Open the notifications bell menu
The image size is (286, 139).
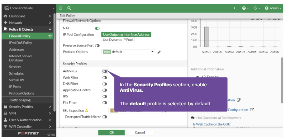coord(257,8)
